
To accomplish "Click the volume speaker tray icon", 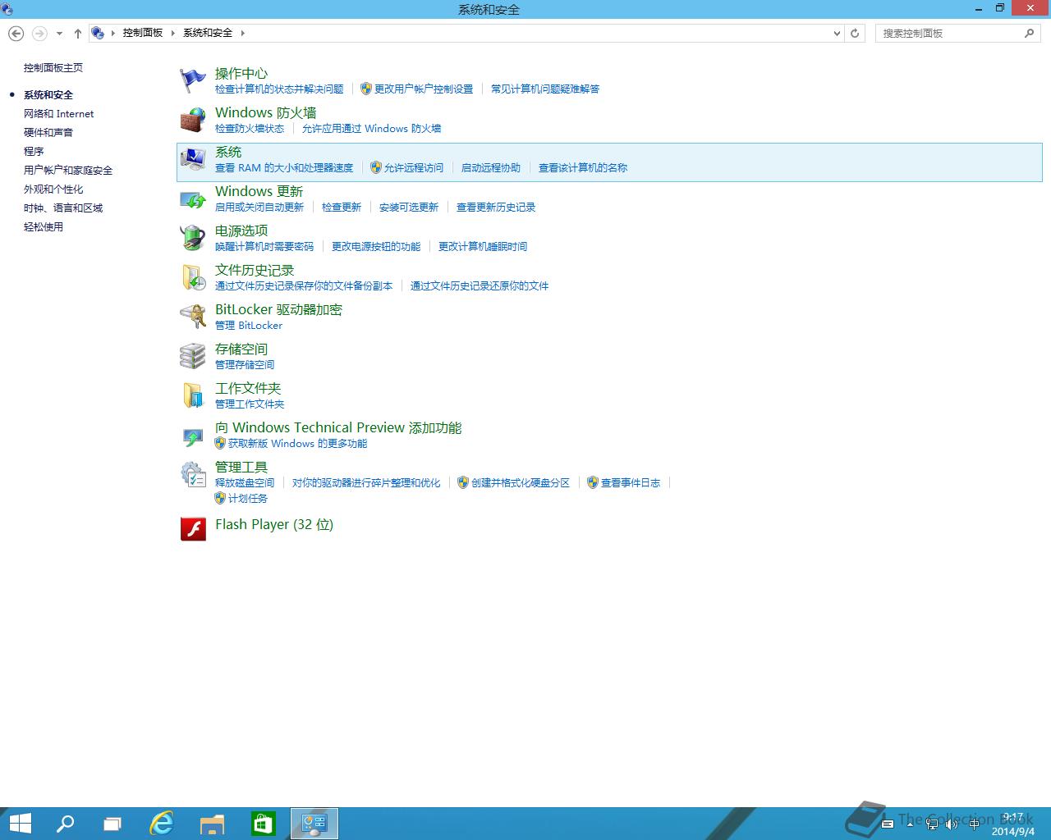I will 951,824.
